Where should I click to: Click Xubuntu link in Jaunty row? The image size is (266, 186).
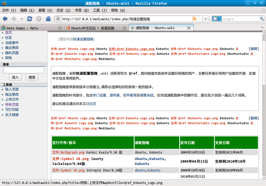142,164
